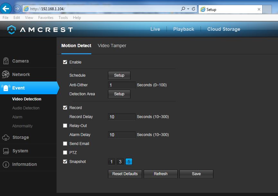The width and height of the screenshot is (278, 196).
Task: Click the browser refresh icon
Action: 193,9
